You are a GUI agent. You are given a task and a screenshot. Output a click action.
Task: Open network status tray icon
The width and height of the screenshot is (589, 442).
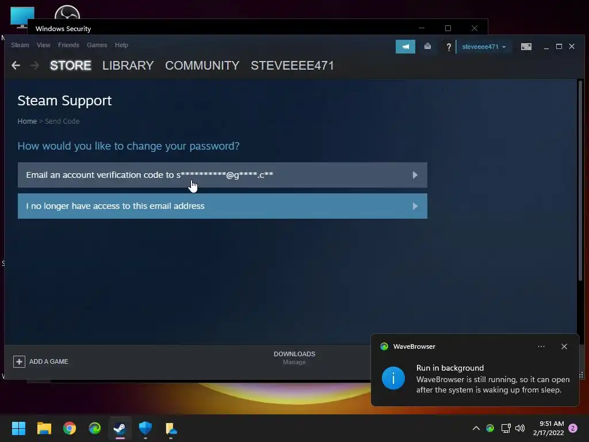click(506, 428)
